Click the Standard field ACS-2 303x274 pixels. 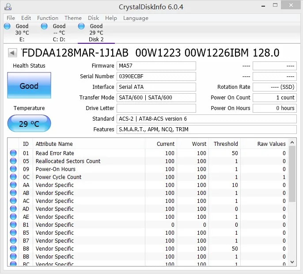coord(207,119)
